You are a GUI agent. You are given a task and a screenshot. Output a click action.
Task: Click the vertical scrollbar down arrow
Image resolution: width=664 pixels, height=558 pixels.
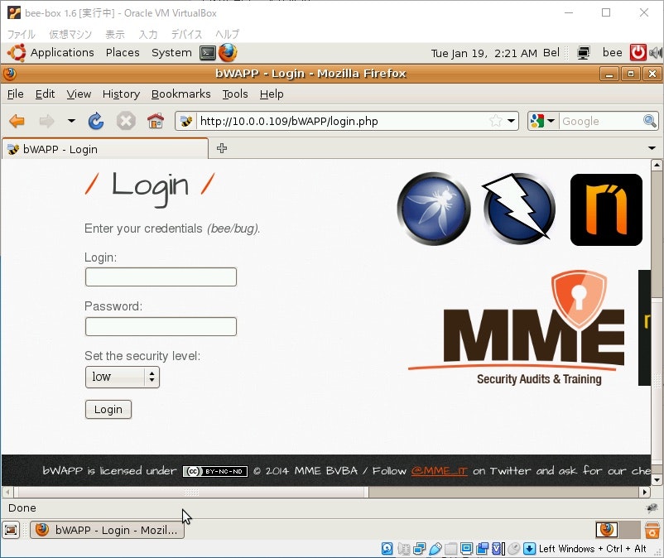657,480
